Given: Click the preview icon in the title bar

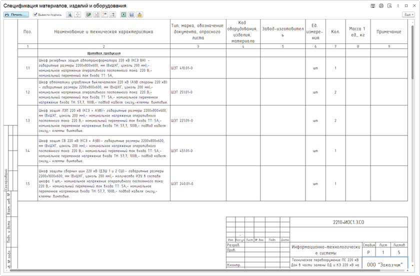Looking at the screenshot, I should point(389,5).
